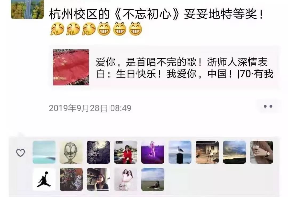The height and width of the screenshot is (197, 288).
Task: Open the shared article link card title
Action: pos(185,68)
